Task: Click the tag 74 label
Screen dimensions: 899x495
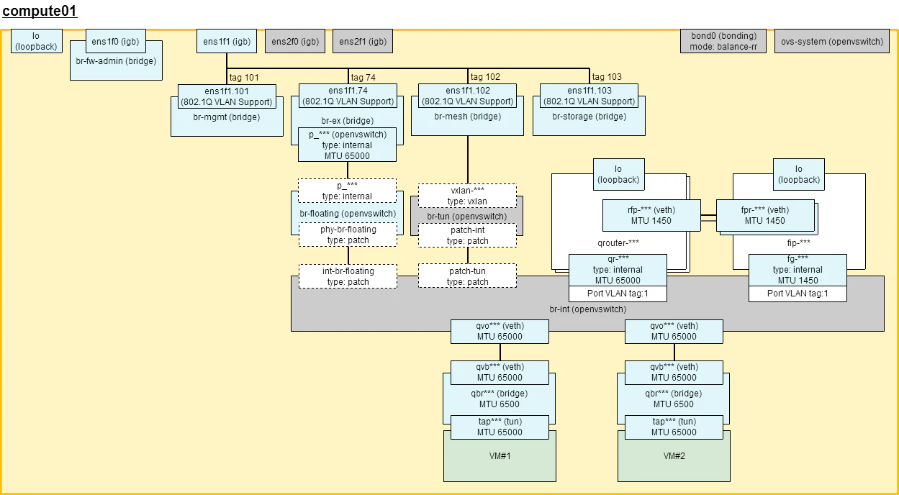Action: tap(363, 77)
